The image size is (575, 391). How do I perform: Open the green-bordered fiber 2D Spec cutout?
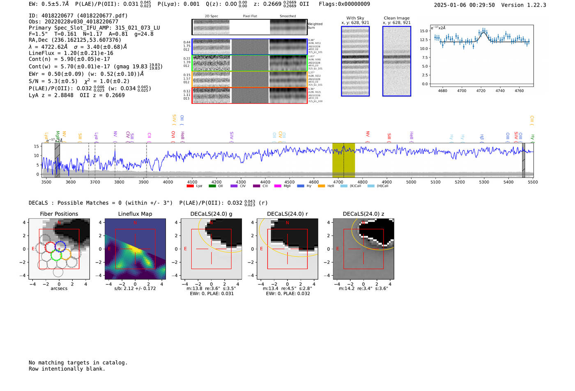212,63
